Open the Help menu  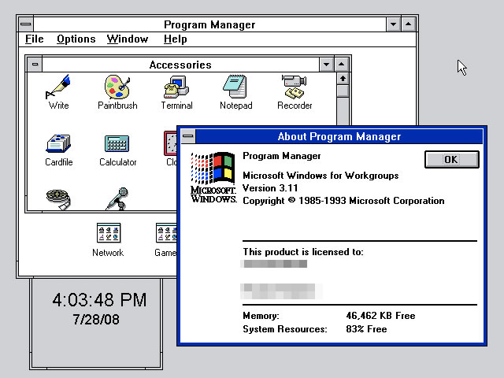175,39
